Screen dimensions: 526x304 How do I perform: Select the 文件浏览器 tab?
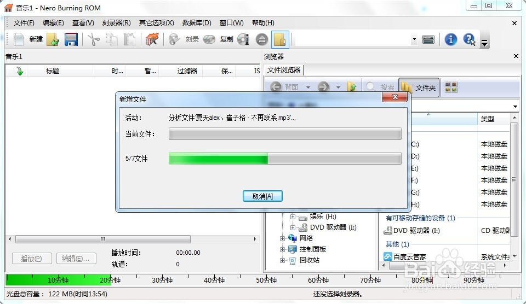[x=284, y=70]
